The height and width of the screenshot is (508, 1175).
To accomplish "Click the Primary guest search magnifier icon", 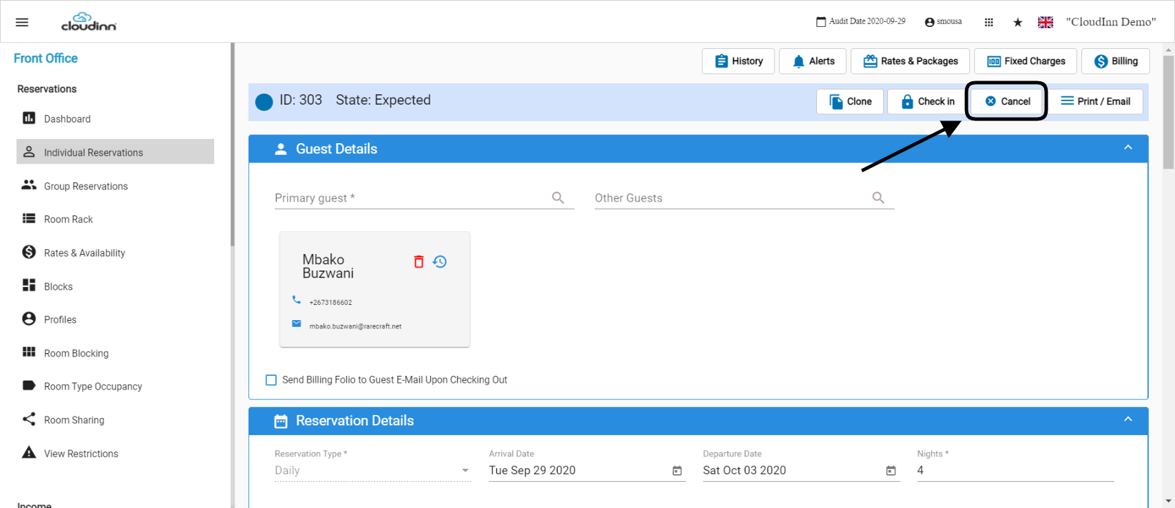I will click(558, 198).
